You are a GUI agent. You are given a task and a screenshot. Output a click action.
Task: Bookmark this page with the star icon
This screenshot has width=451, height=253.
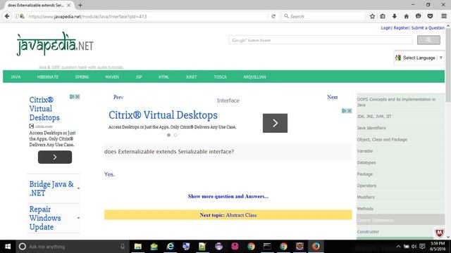point(372,16)
